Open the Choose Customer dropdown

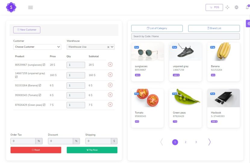(x=37, y=47)
